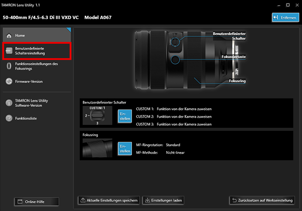This screenshot has height=211, width=302.
Task: Click the download icon on Einstellungen laden
Action: click(147, 200)
